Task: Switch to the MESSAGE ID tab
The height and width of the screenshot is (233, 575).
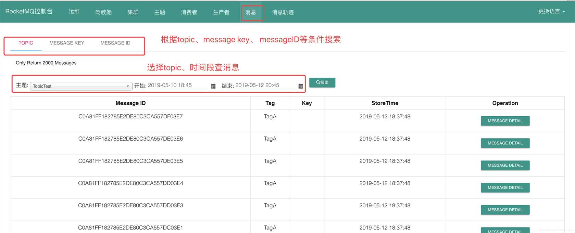Action: (x=115, y=43)
